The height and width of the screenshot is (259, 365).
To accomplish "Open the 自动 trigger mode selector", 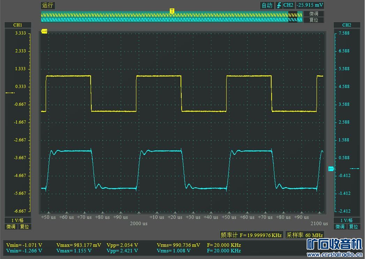I will tap(267, 5).
